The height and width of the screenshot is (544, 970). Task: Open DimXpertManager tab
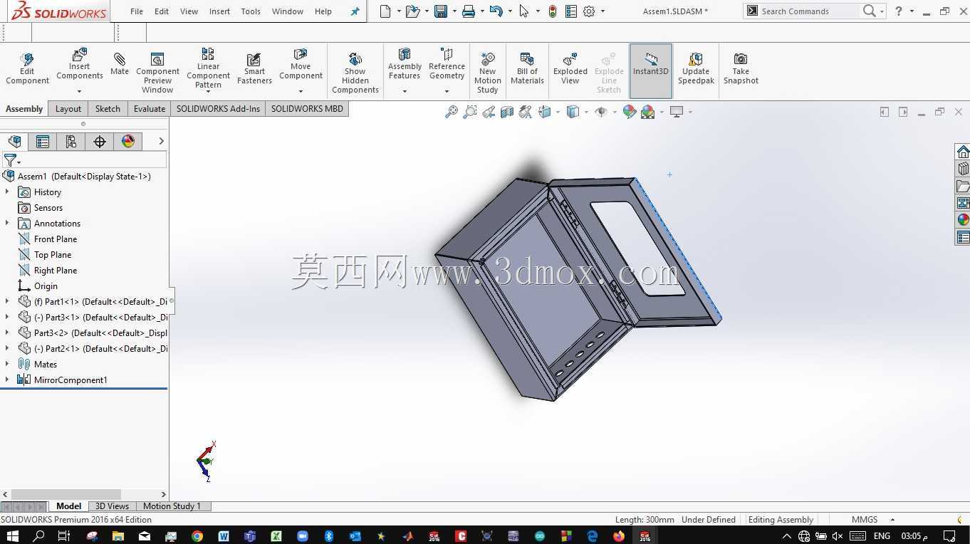click(x=100, y=142)
